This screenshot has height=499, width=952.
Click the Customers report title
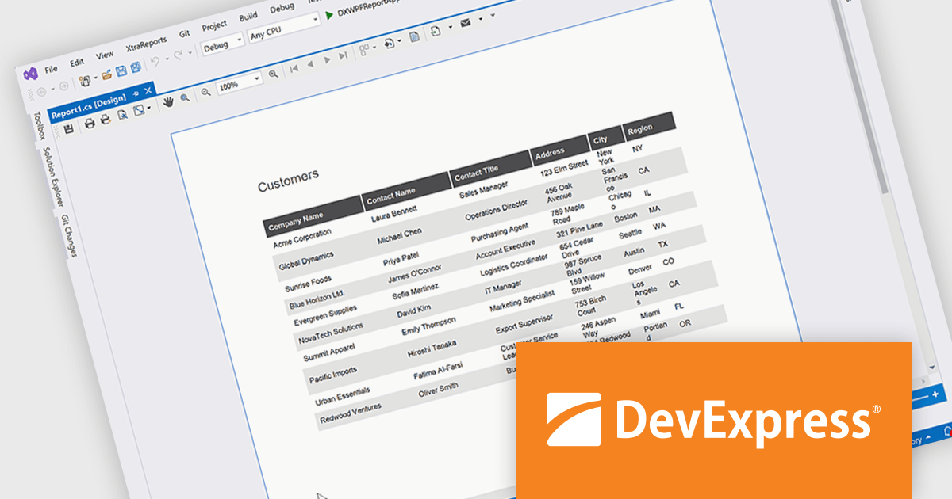pos(288,180)
